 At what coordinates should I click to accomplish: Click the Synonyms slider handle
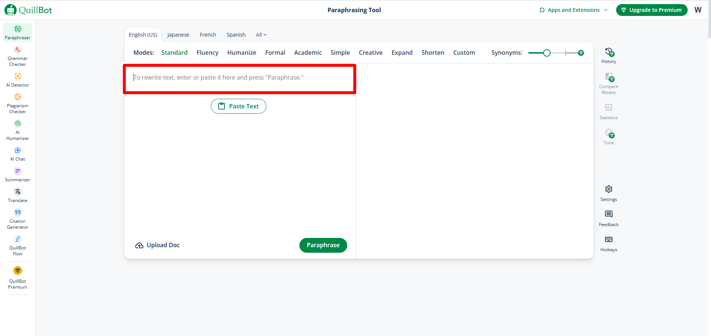pyautogui.click(x=547, y=53)
